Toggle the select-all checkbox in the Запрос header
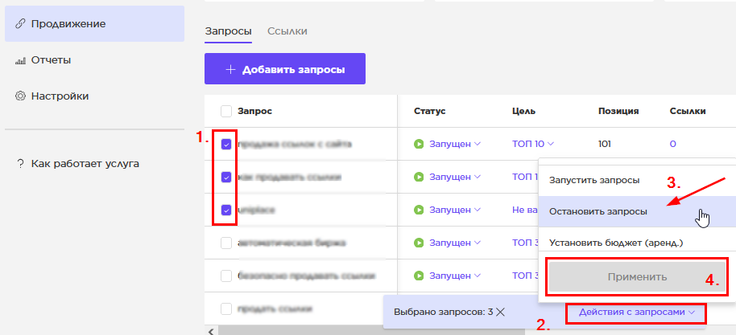The image size is (736, 335). coord(226,111)
